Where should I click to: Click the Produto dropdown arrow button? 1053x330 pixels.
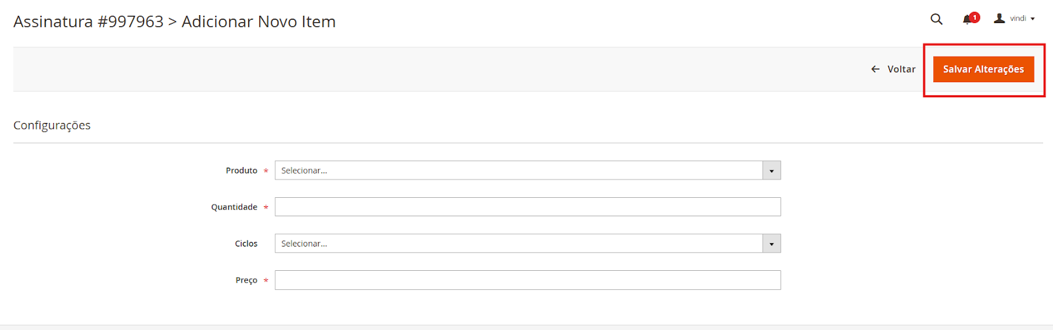(x=771, y=170)
